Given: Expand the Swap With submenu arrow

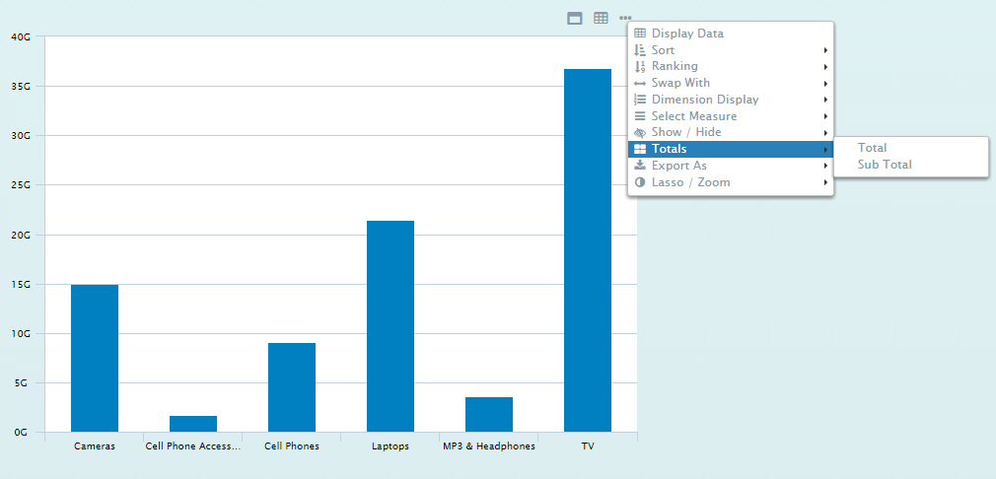Looking at the screenshot, I should [824, 83].
